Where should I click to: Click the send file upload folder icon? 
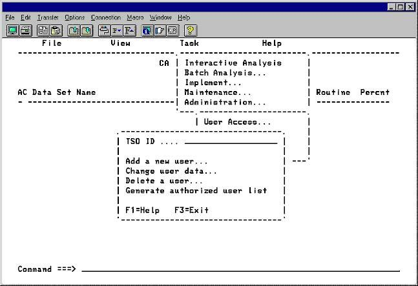[74, 30]
